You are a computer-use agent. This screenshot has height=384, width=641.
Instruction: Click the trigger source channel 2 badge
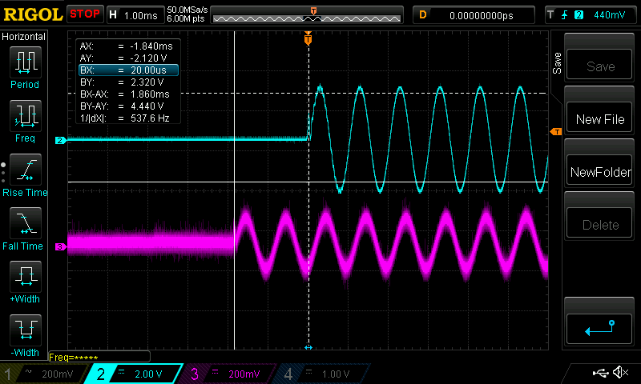click(x=579, y=15)
